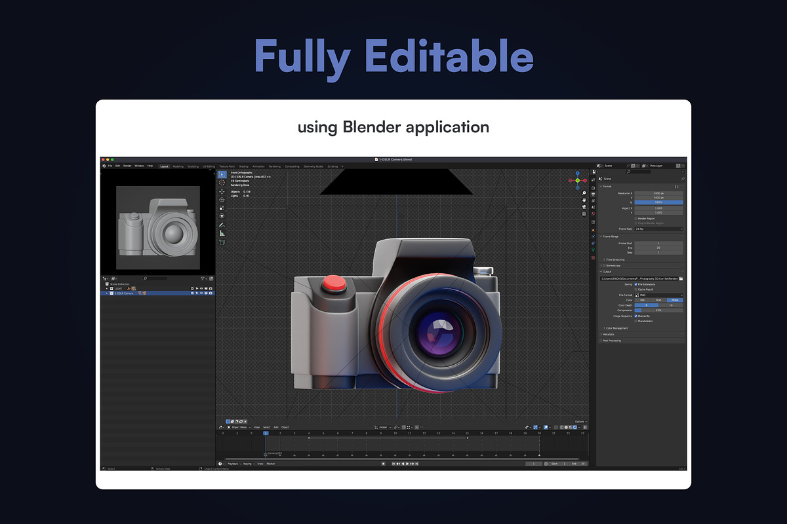Select the BW color mode button
The image size is (787, 524).
tap(643, 300)
